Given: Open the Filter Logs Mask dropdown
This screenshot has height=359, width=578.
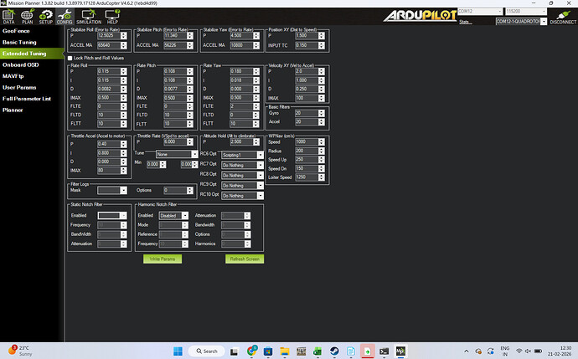Looking at the screenshot, I should click(112, 191).
